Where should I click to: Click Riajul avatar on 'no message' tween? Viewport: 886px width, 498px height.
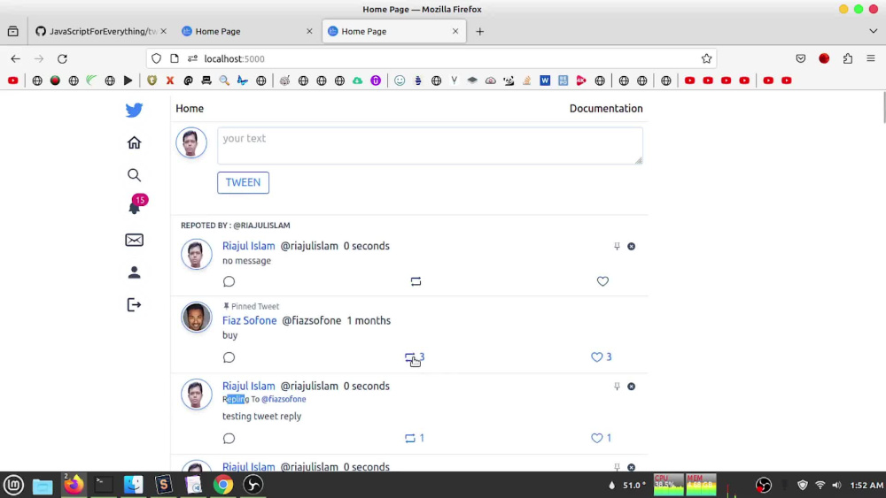click(x=196, y=254)
